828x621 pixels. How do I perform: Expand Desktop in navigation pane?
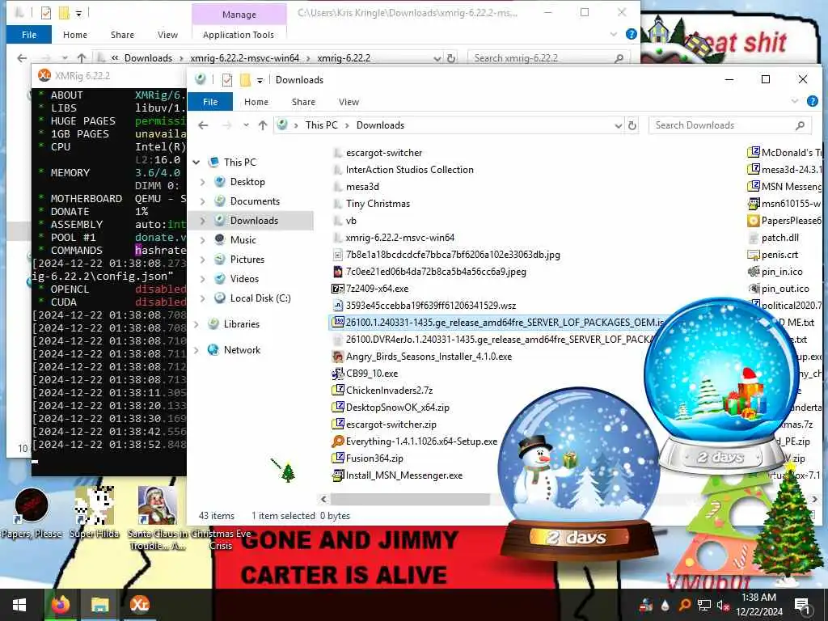[x=203, y=182]
